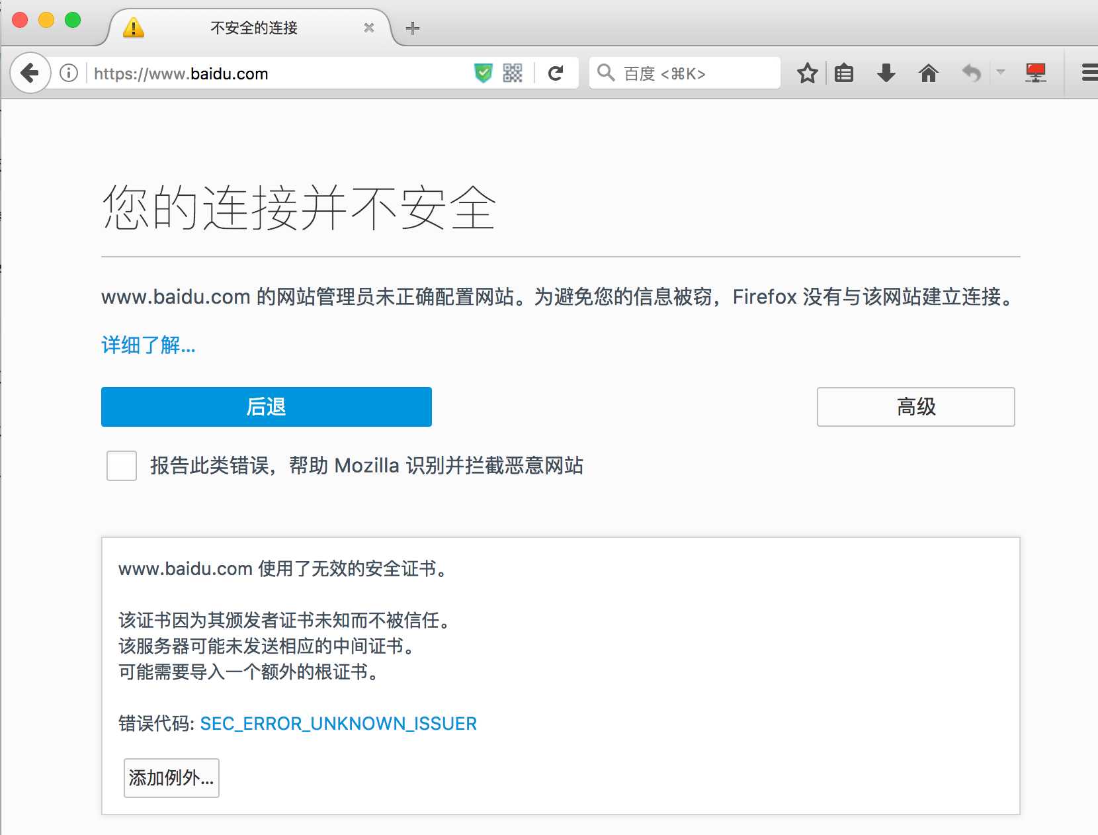The width and height of the screenshot is (1098, 835).
Task: Click the SEC_ERROR_UNKNOWN_ISSUER error code link
Action: [339, 724]
